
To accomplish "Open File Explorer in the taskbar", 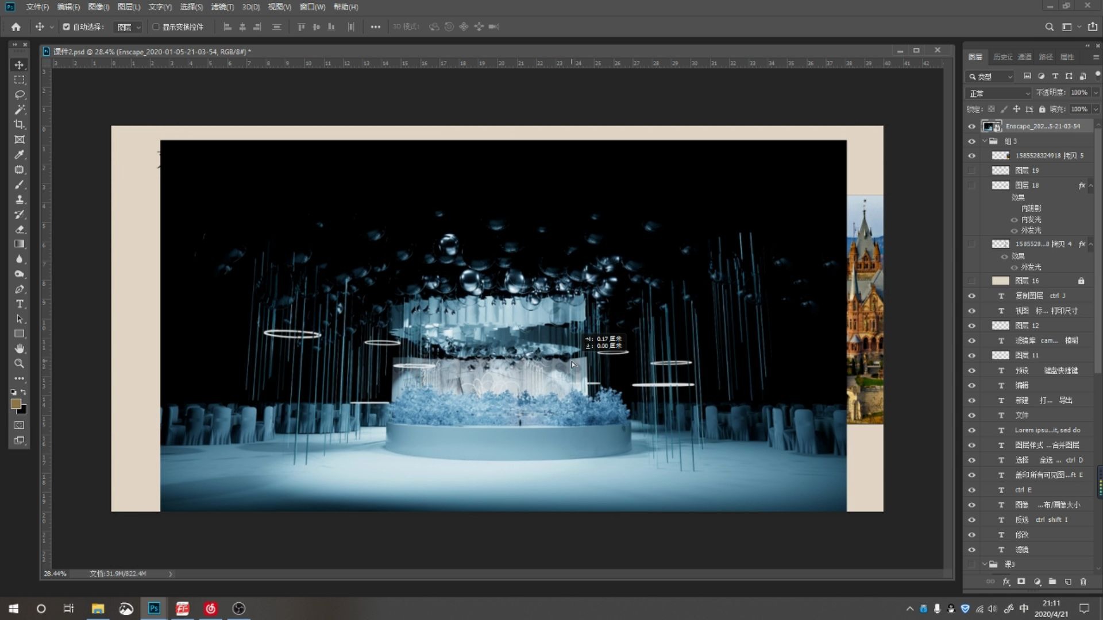I will click(98, 609).
